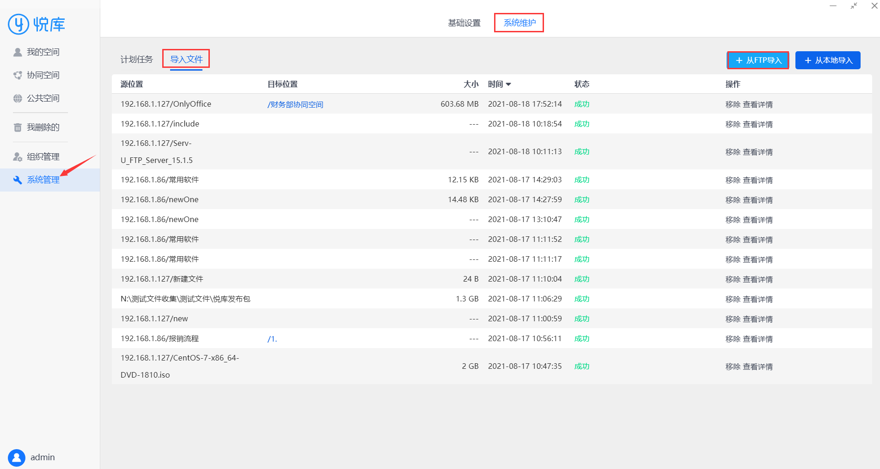
Task: Open the /财务部协同空间 target link
Action: point(295,105)
